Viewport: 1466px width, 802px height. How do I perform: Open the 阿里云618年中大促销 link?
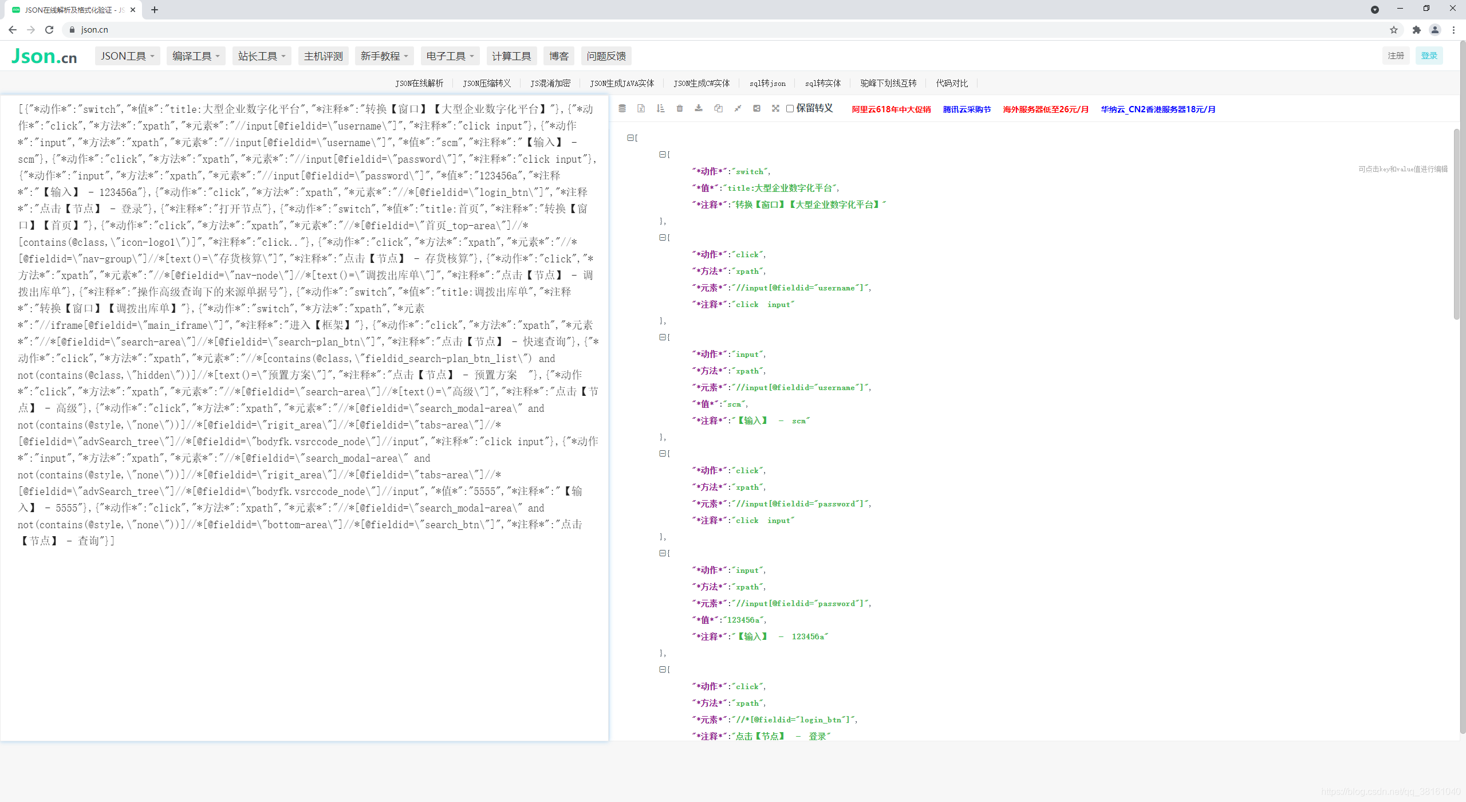[891, 109]
